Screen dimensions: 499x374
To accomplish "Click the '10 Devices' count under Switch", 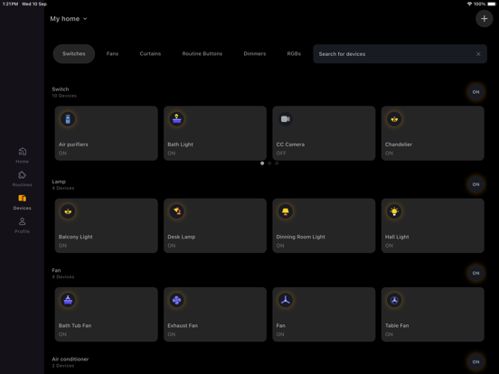I will [x=64, y=96].
